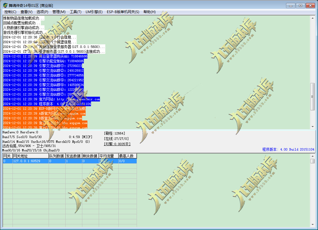Click log line 人物数据引擎启动成功
This screenshot has height=230, width=318.
tap(24, 28)
